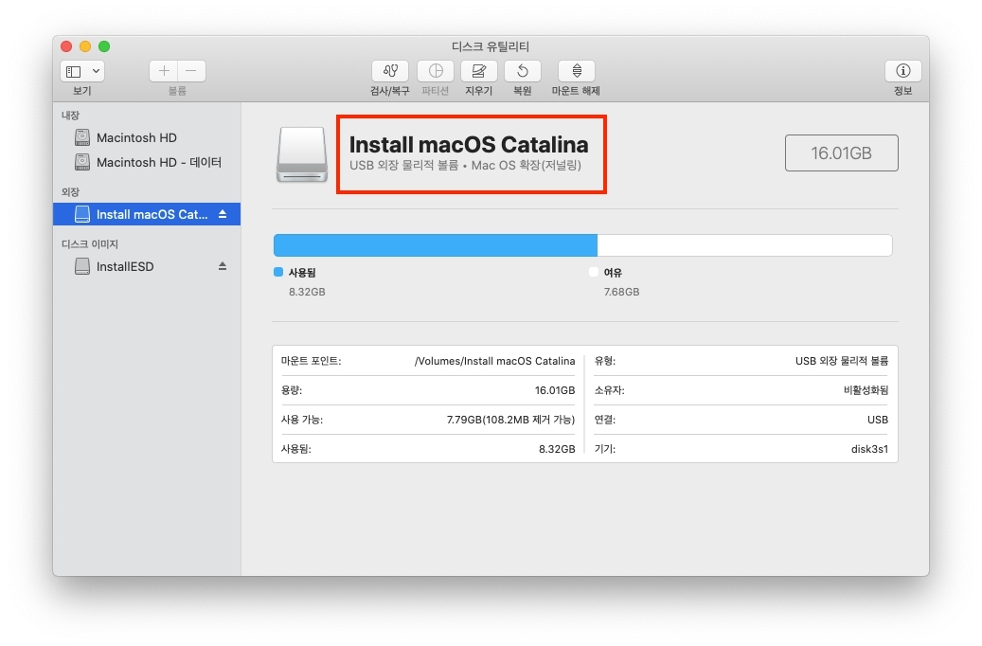
Task: Click the 외장 sidebar section header
Action: click(x=70, y=192)
